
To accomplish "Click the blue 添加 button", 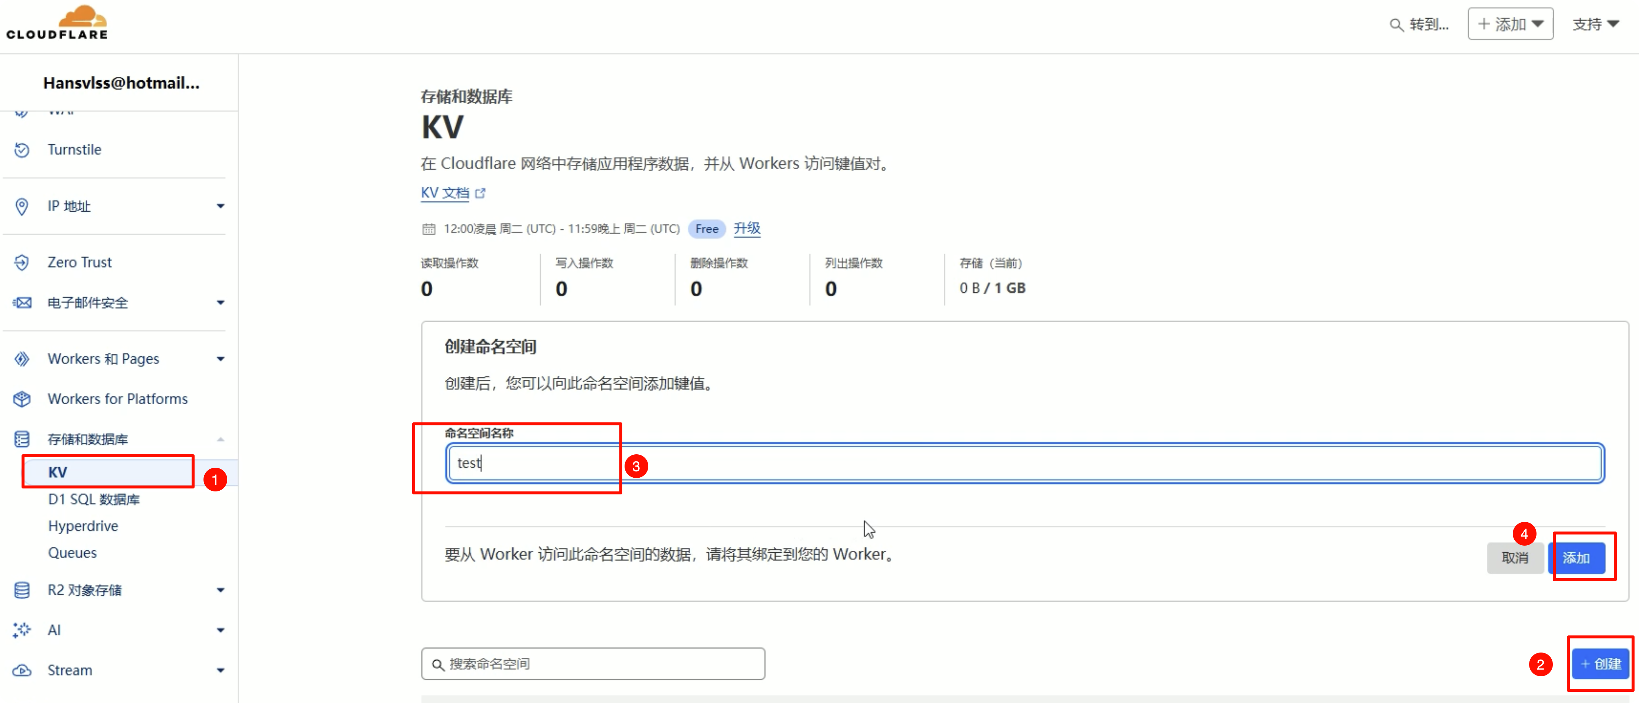I will coord(1577,558).
